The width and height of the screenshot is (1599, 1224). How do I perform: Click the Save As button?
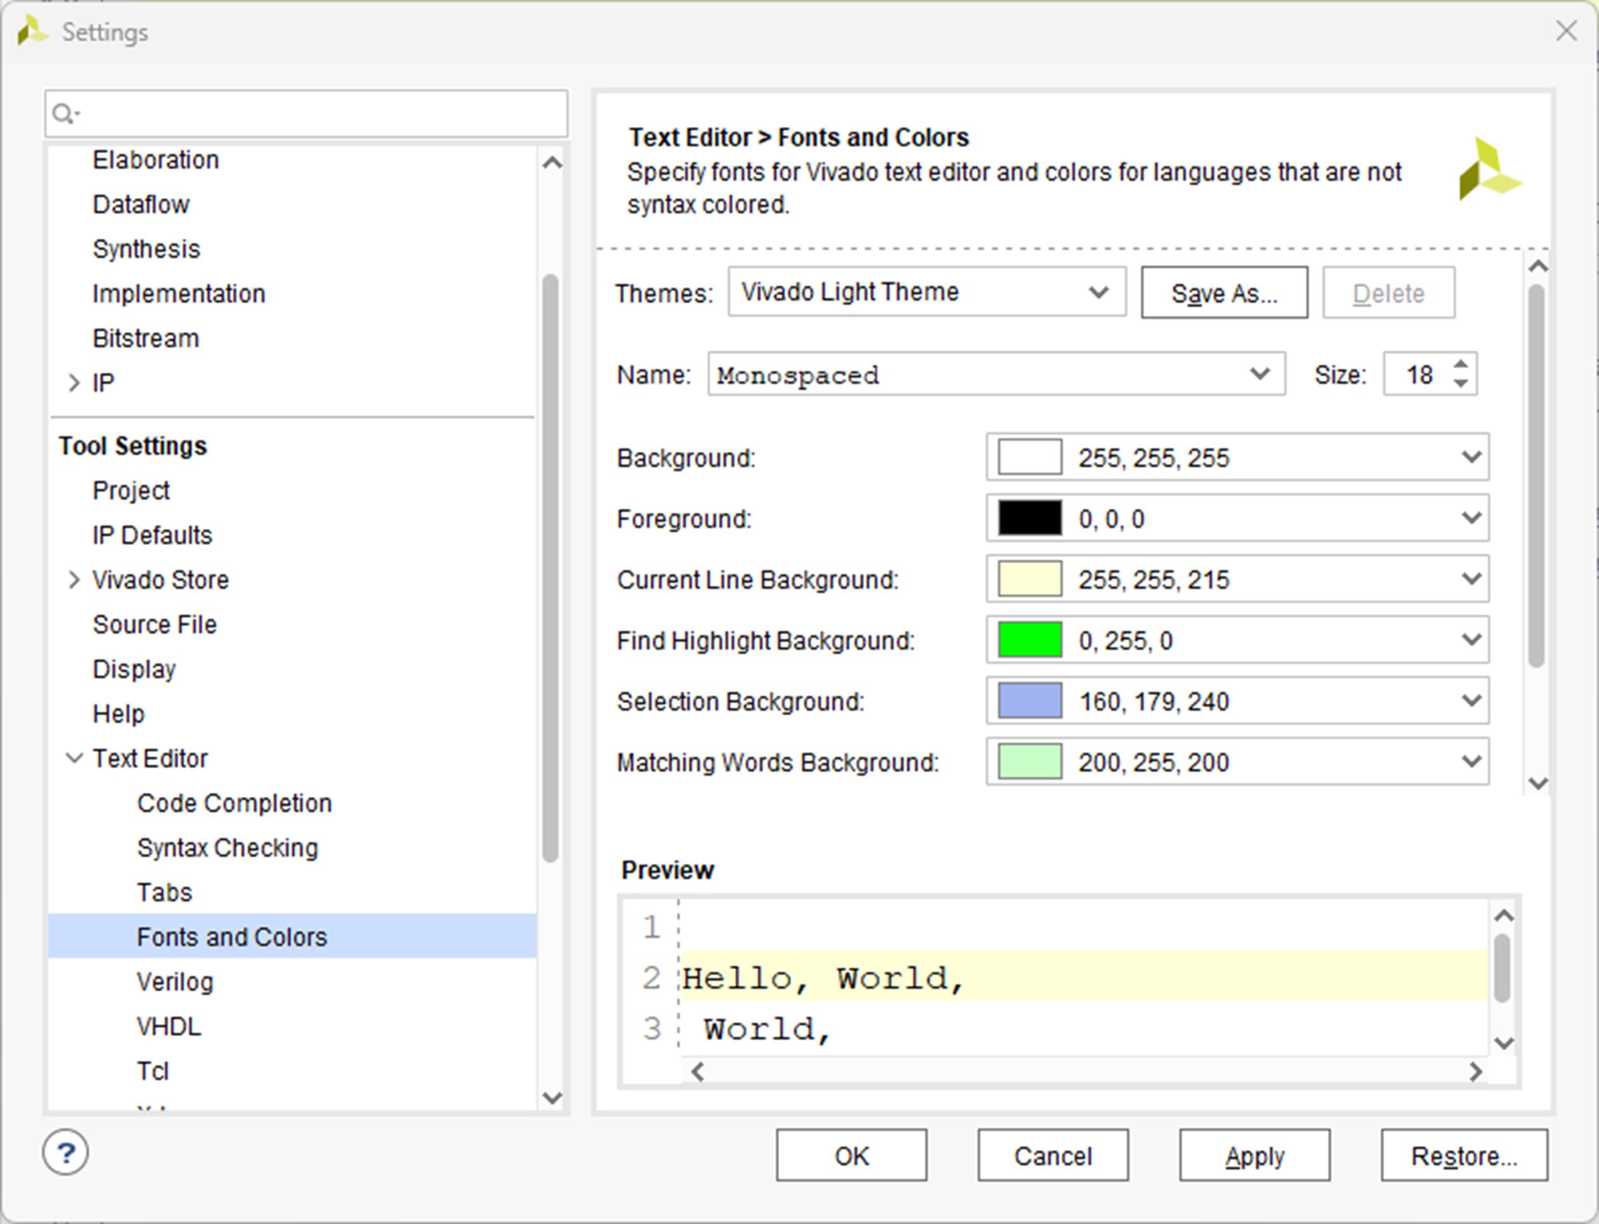pos(1224,293)
